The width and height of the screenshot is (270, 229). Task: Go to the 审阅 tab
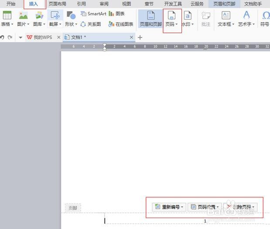click(104, 4)
